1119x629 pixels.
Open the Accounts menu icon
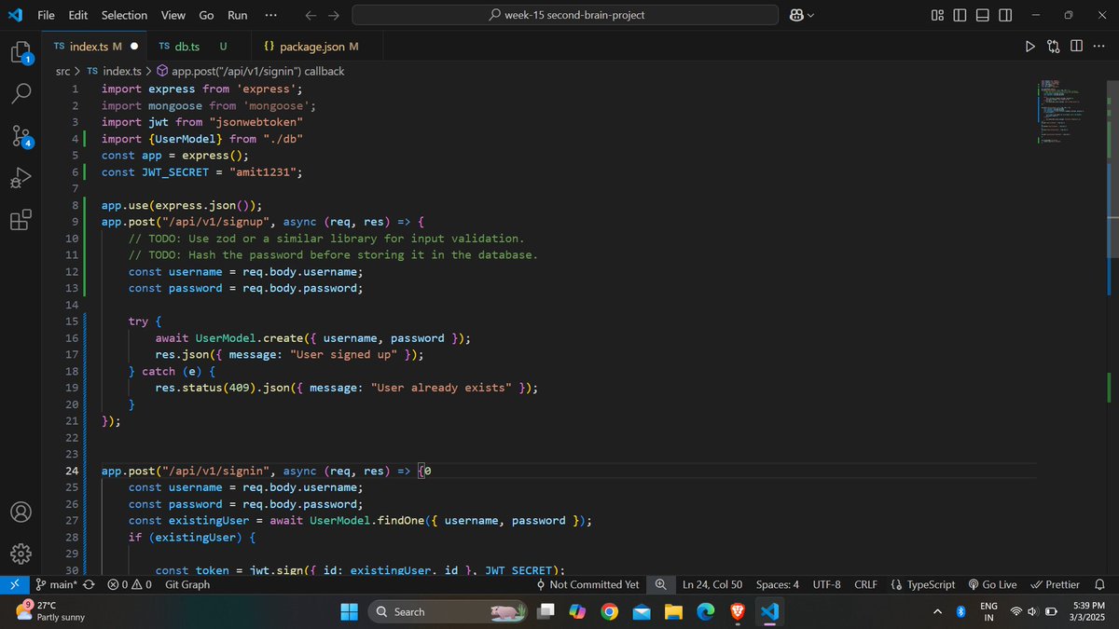pos(21,513)
